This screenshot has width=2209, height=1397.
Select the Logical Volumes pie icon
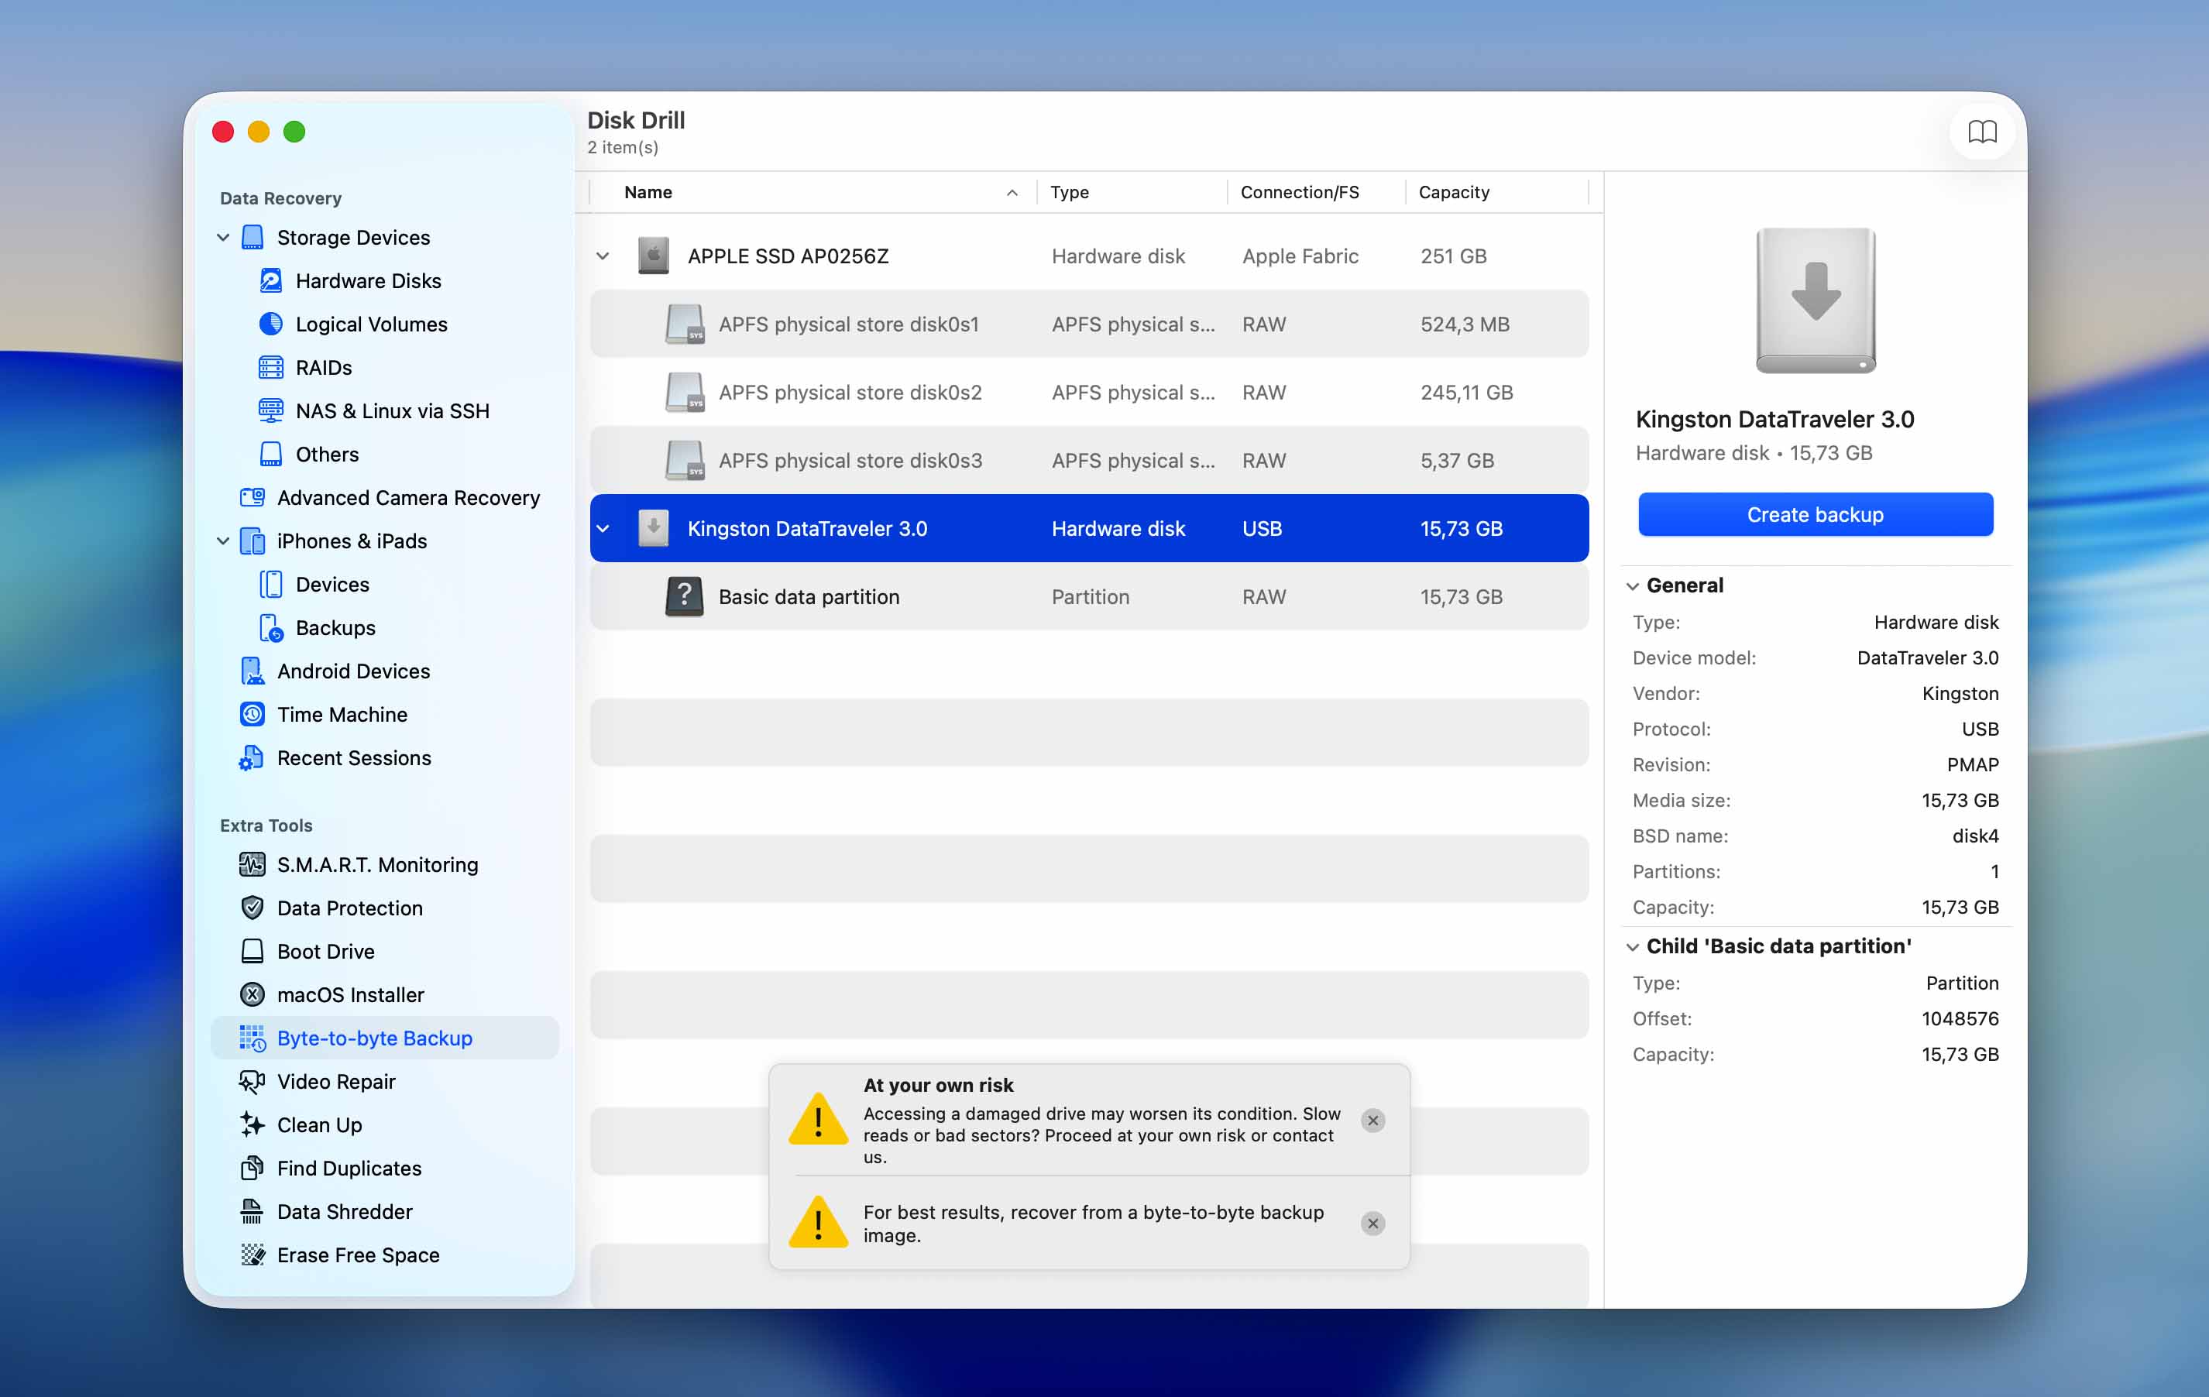pyautogui.click(x=270, y=324)
